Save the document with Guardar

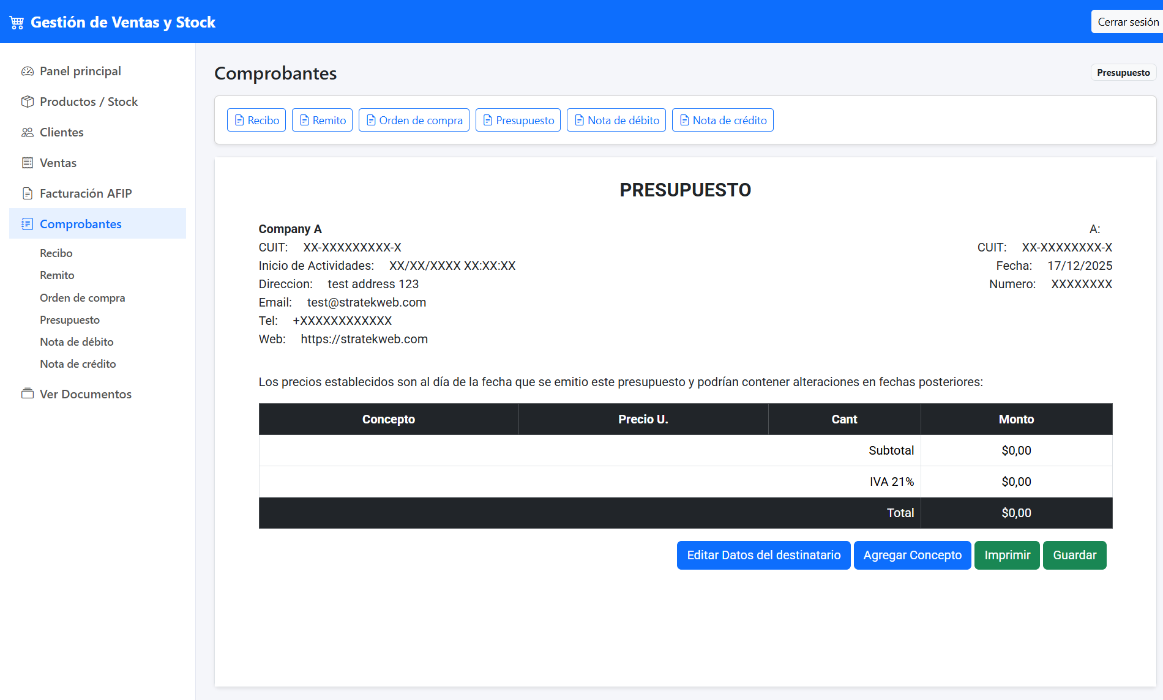pyautogui.click(x=1074, y=555)
